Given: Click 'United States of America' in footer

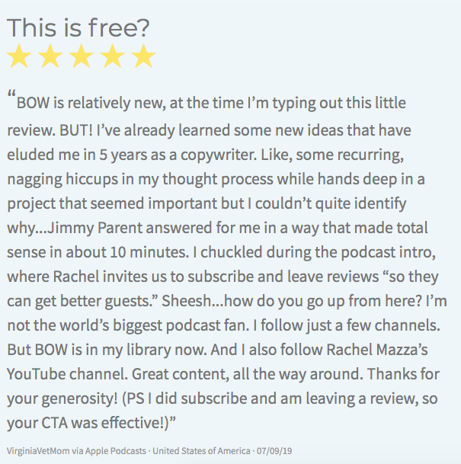Looking at the screenshot, I should [x=201, y=451].
